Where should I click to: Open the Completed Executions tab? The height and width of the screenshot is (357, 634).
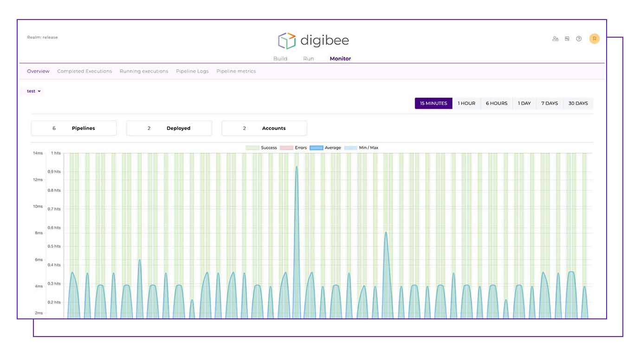point(84,71)
